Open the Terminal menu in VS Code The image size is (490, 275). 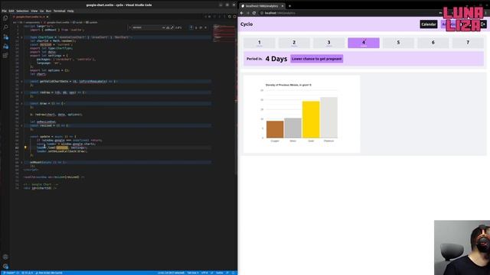60,11
